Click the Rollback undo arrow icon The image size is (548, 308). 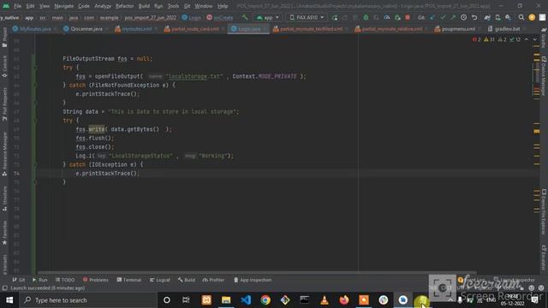coord(474,17)
